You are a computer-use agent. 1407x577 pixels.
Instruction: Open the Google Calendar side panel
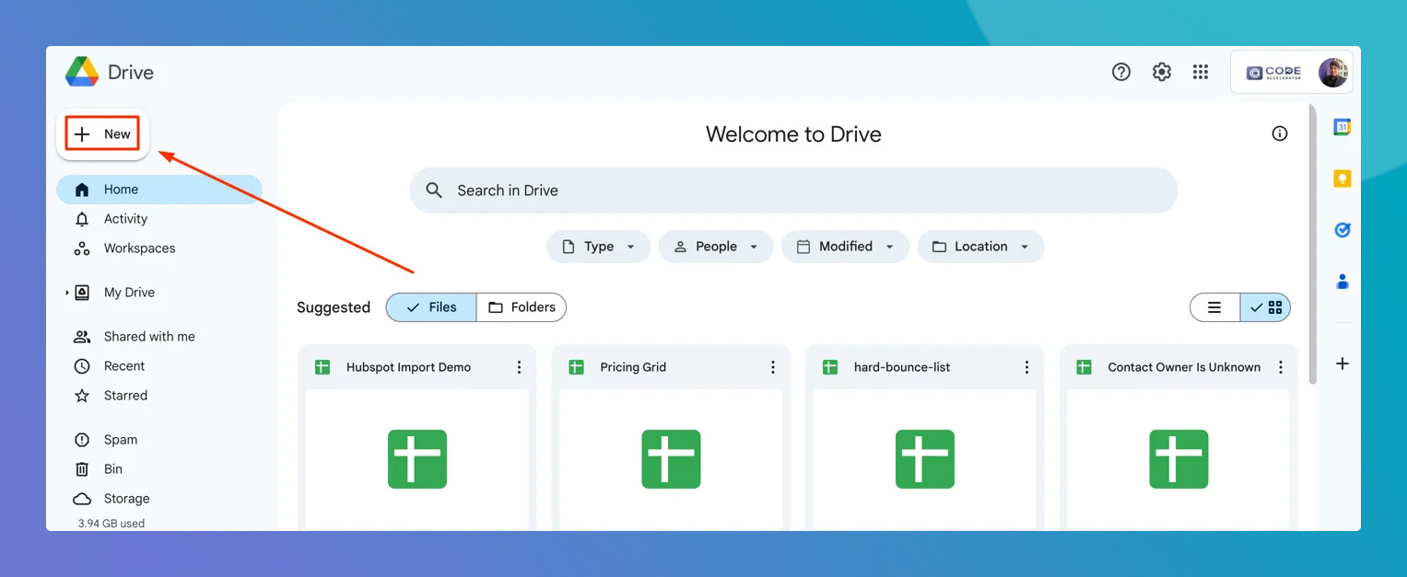click(1342, 126)
